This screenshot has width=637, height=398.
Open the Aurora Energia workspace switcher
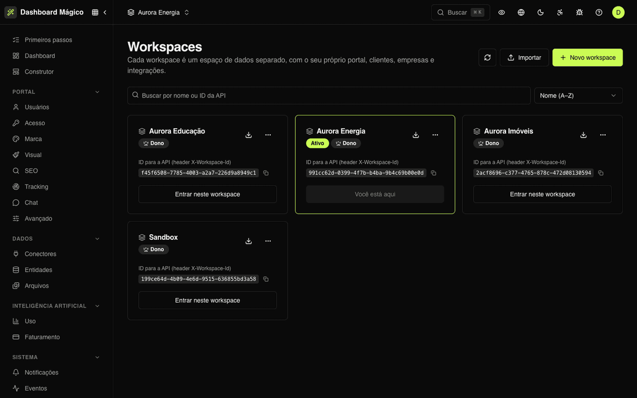[158, 12]
